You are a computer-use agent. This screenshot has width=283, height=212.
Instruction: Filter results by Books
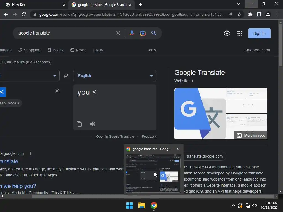pos(55,50)
